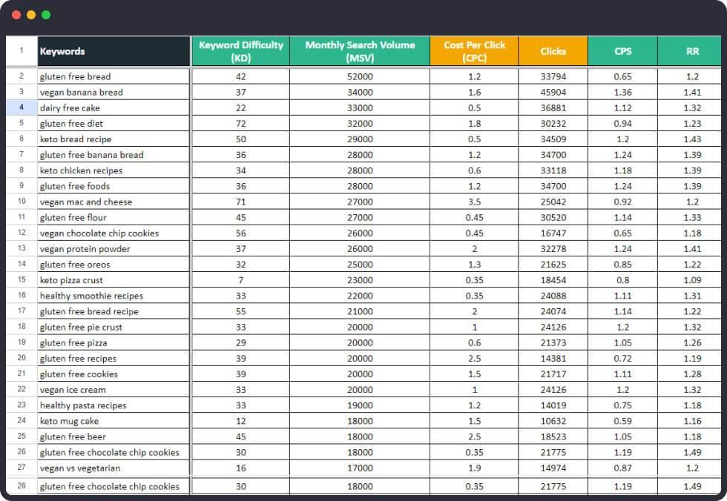Click the green maximize window dot
Image resolution: width=727 pixels, height=501 pixels.
(x=46, y=15)
